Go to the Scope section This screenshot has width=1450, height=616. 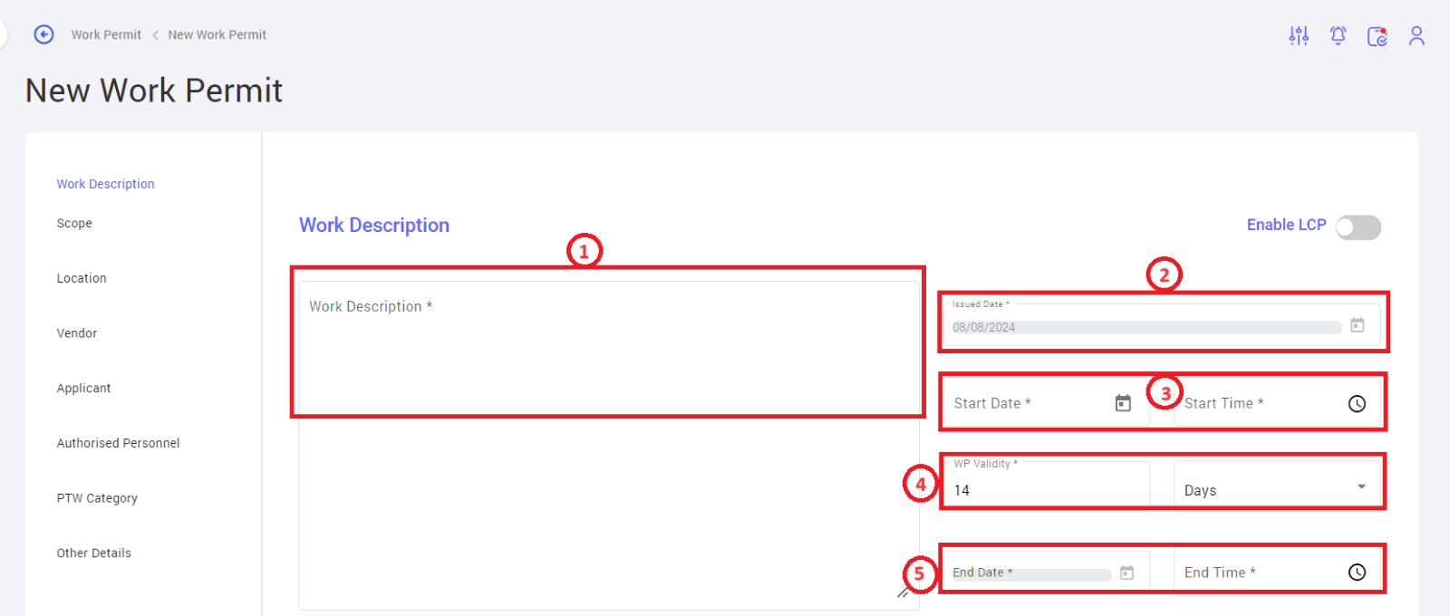[x=74, y=224]
